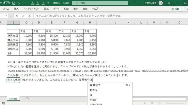Select column B header
This screenshot has height=105, width=188.
(x=13, y=22)
